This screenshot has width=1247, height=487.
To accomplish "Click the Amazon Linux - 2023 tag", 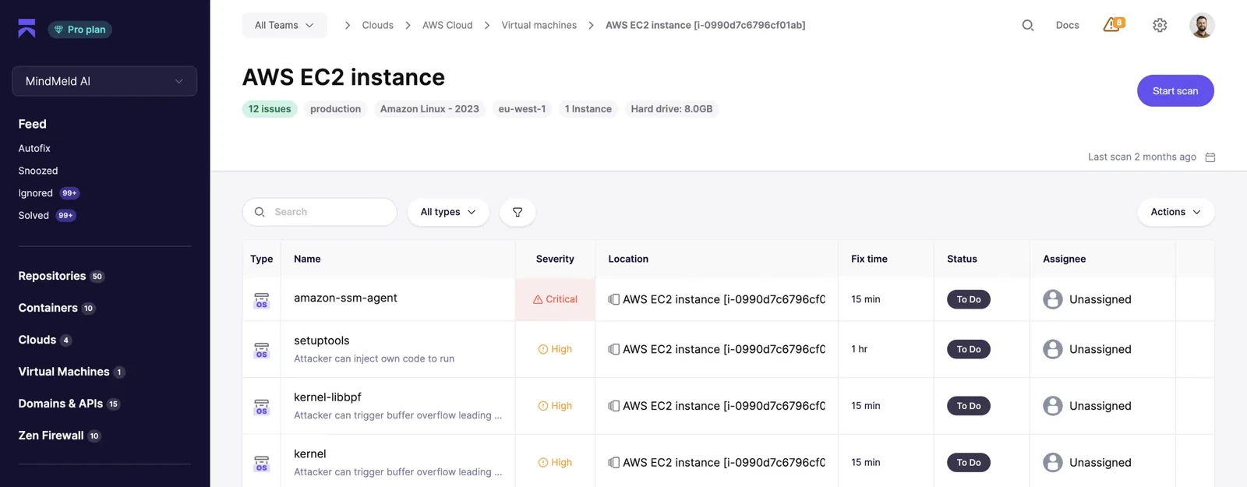I will [429, 109].
